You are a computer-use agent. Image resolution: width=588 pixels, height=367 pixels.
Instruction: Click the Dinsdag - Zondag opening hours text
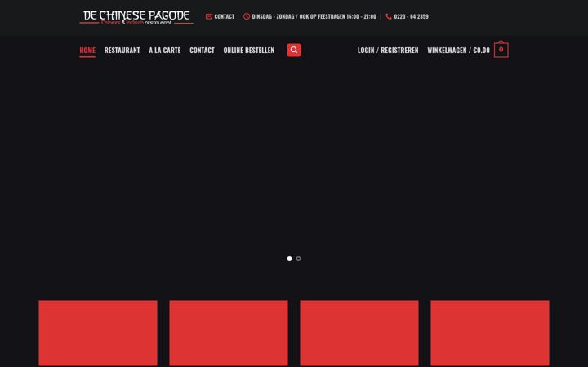click(x=314, y=16)
